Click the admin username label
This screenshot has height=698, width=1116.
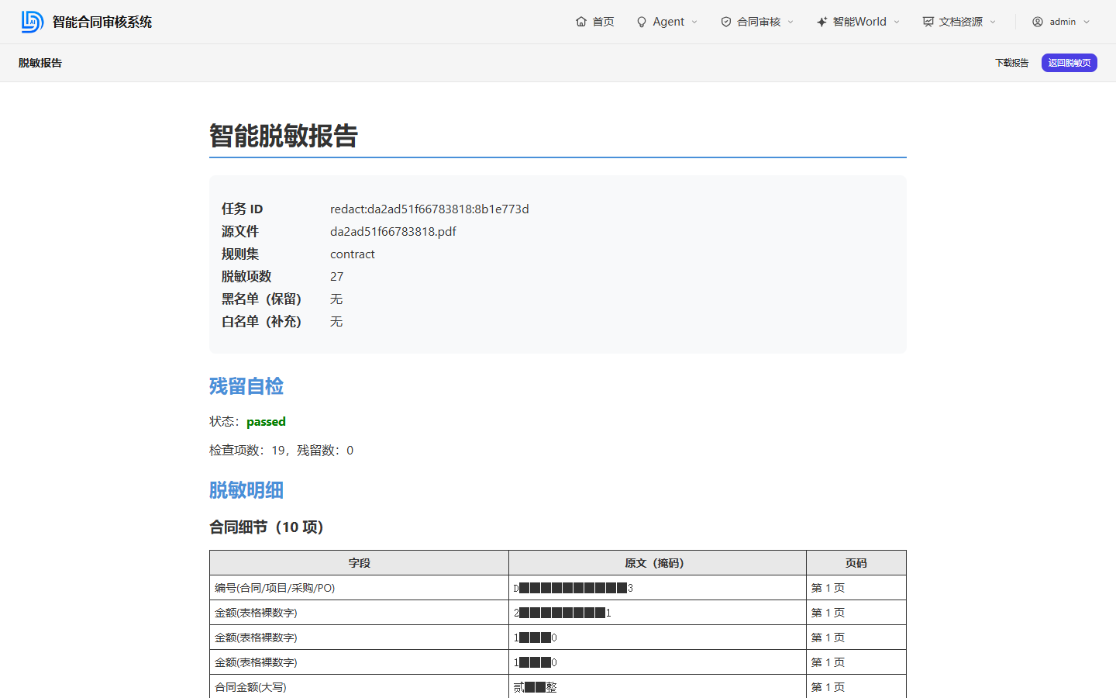[1063, 22]
